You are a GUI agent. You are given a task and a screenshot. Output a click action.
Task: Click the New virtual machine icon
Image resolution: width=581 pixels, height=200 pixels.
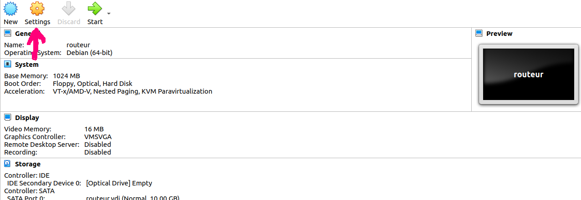click(10, 8)
